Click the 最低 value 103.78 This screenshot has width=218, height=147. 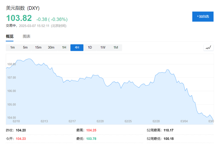tap(91, 139)
